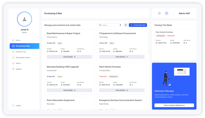
Task: Click Closing Soon badge in bids list
Action: point(113,76)
